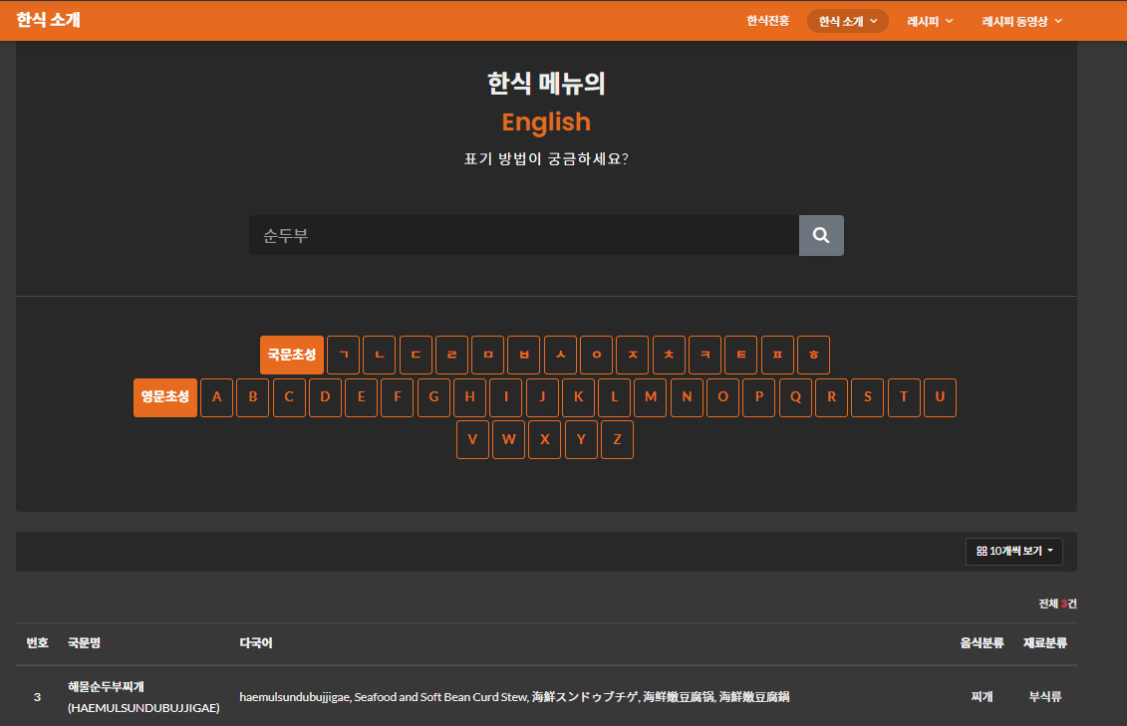
Task: Filter menus by letter Z
Action: coord(618,439)
